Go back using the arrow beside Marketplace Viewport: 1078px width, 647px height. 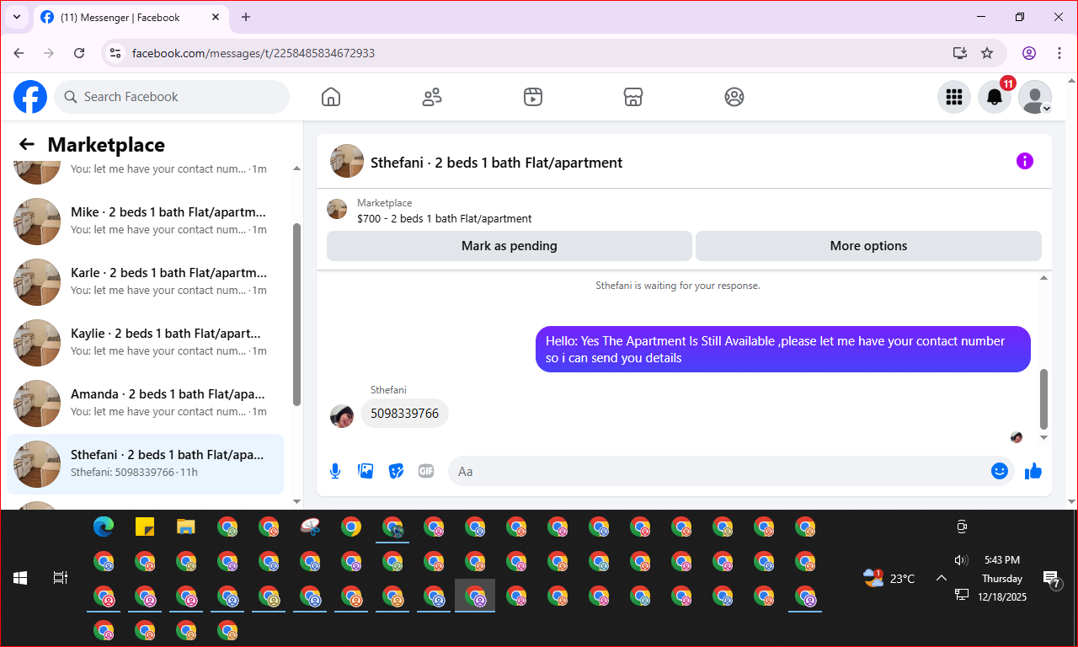[x=27, y=144]
